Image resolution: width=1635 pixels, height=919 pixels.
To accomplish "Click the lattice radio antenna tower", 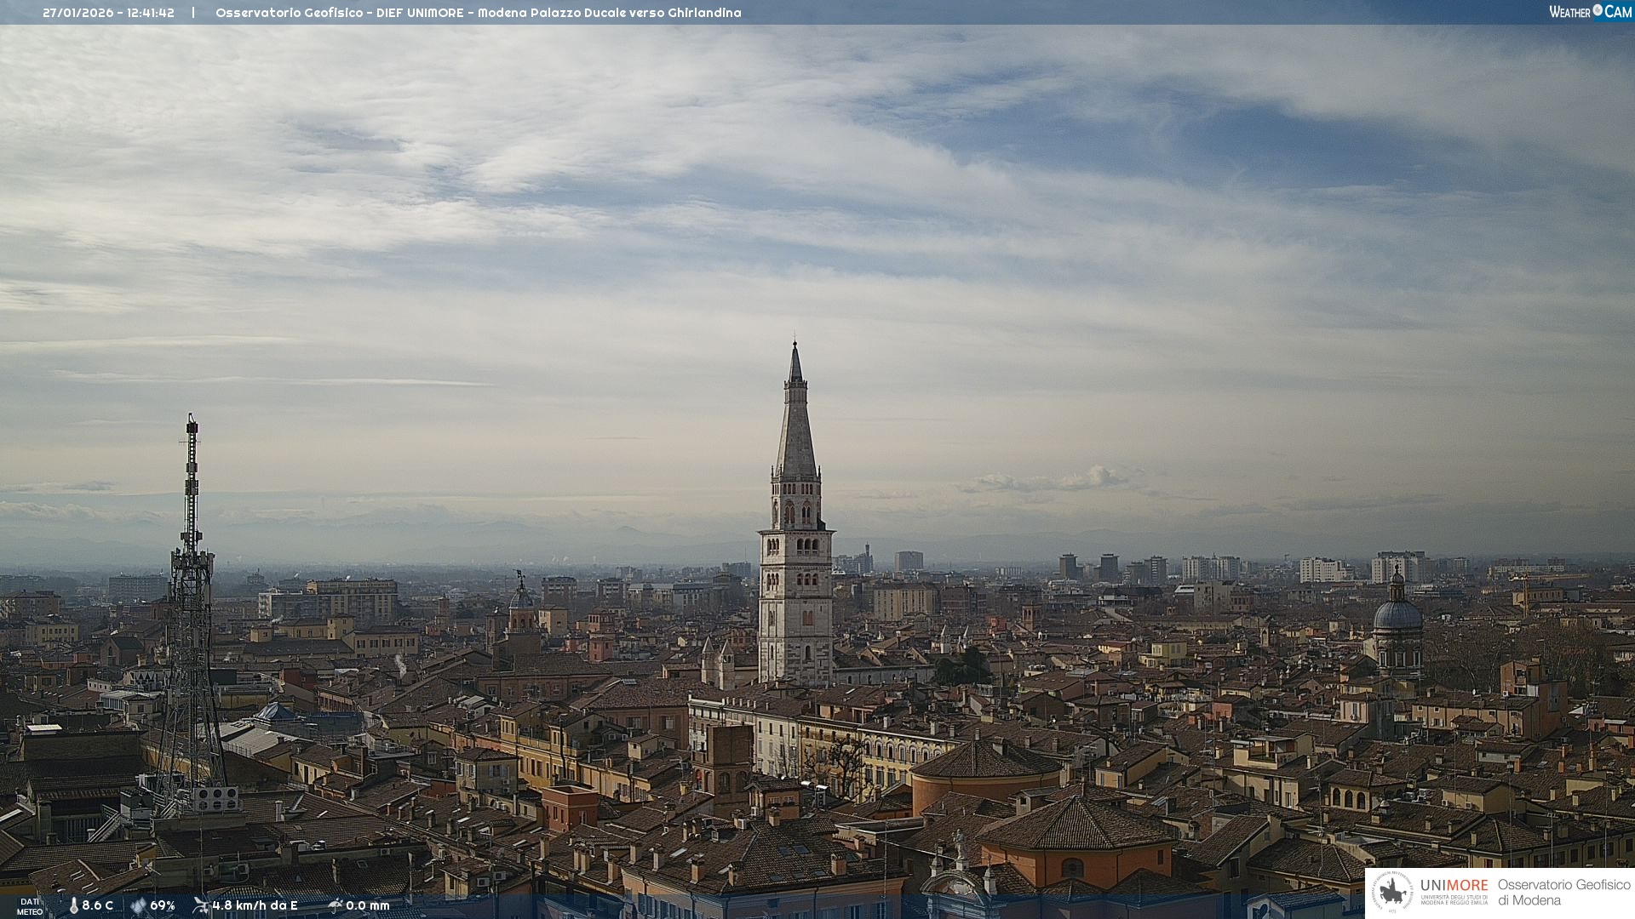I will click(191, 613).
